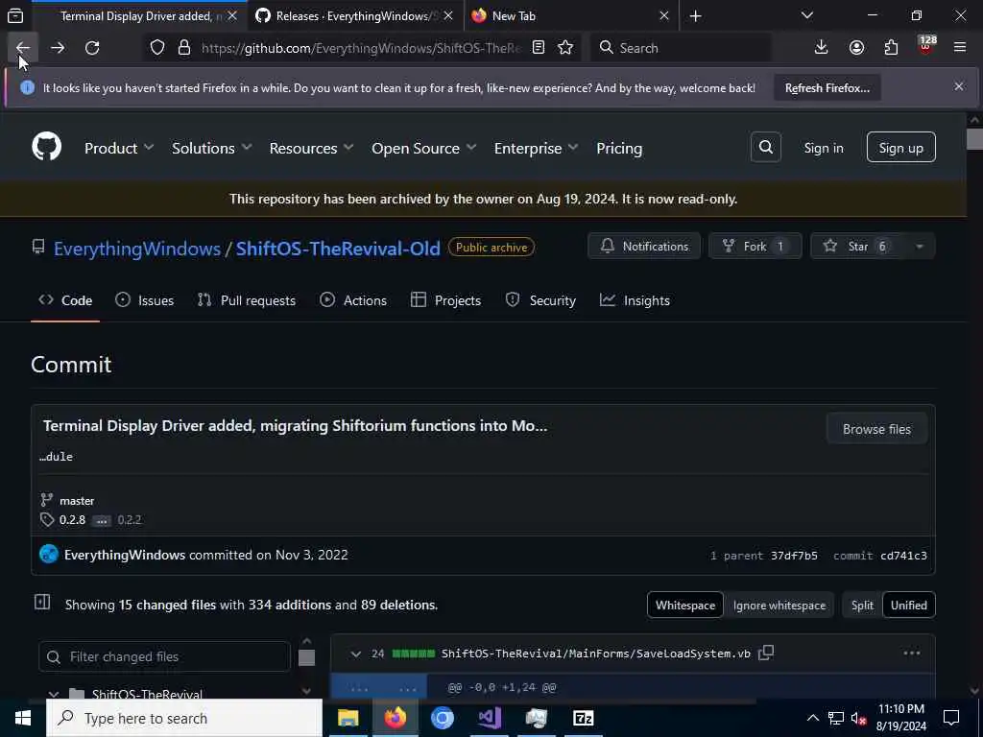Switch diff to Unified view
983x737 pixels.
pos(908,606)
